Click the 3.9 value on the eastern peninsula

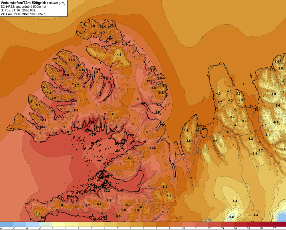click(x=244, y=121)
